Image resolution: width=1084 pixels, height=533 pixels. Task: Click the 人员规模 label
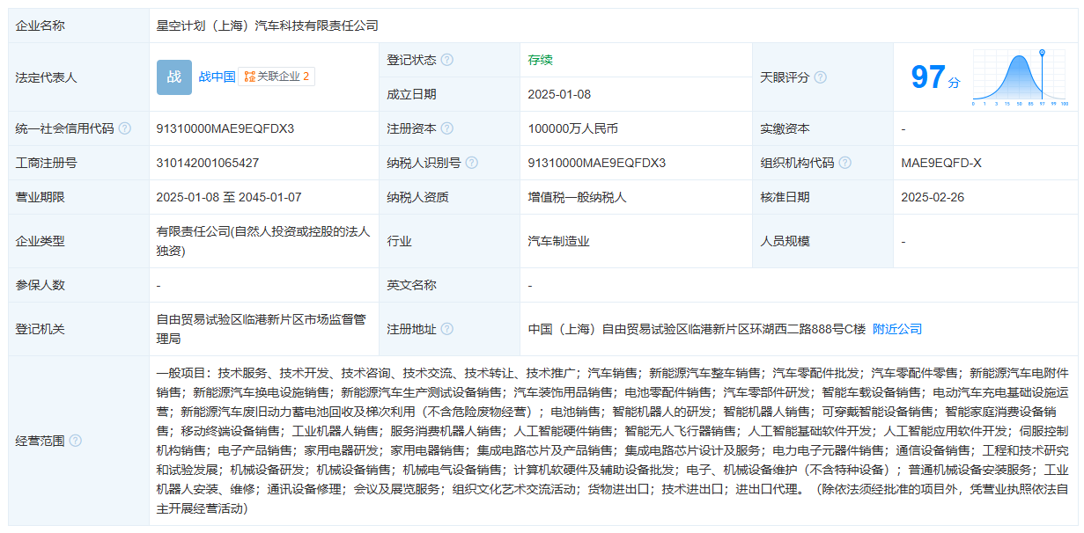coord(785,241)
